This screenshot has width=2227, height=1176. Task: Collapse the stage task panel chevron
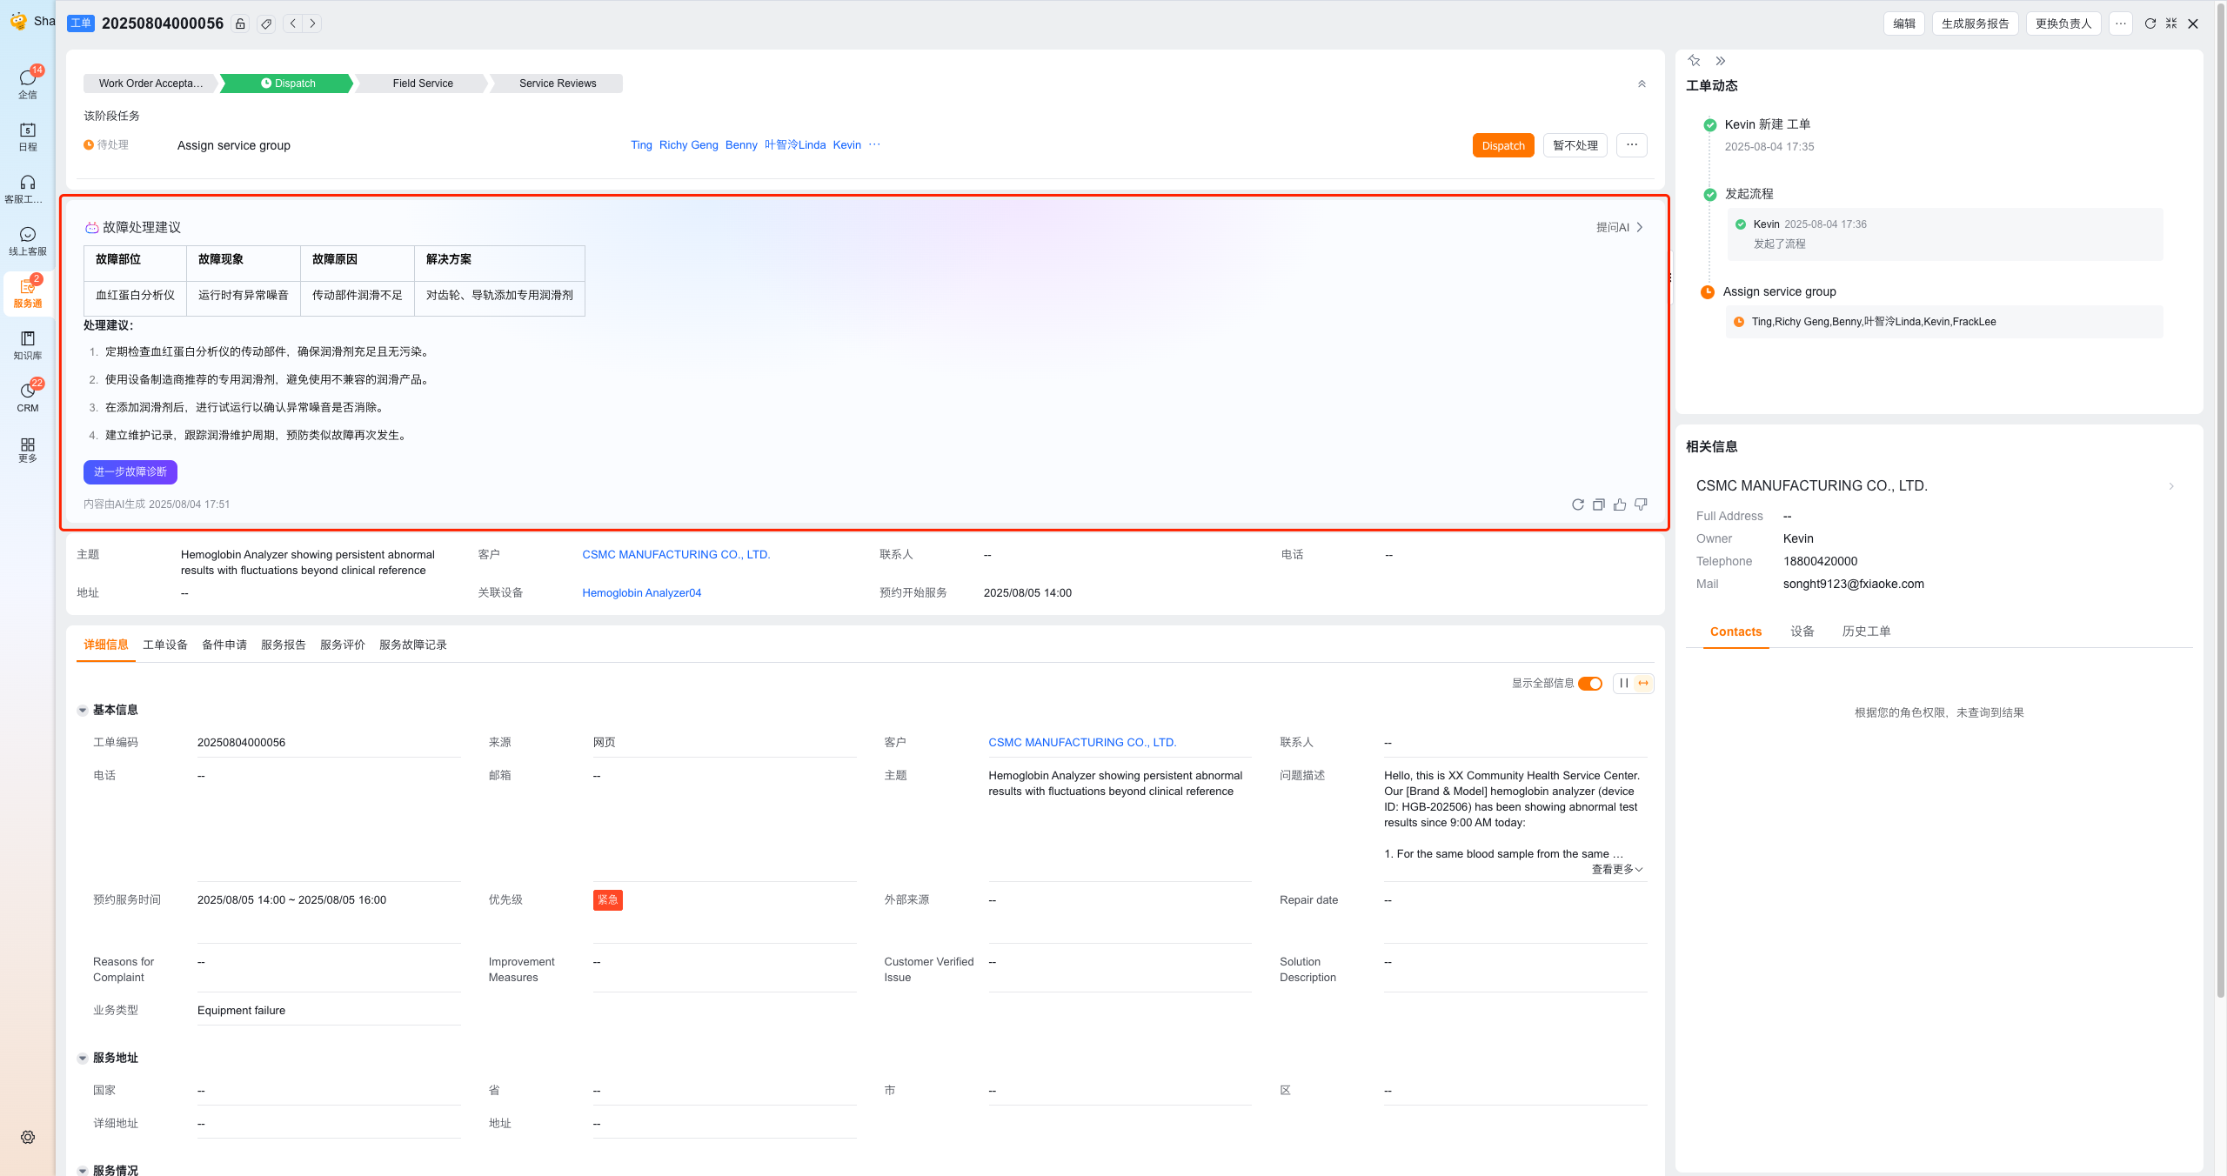click(1642, 84)
